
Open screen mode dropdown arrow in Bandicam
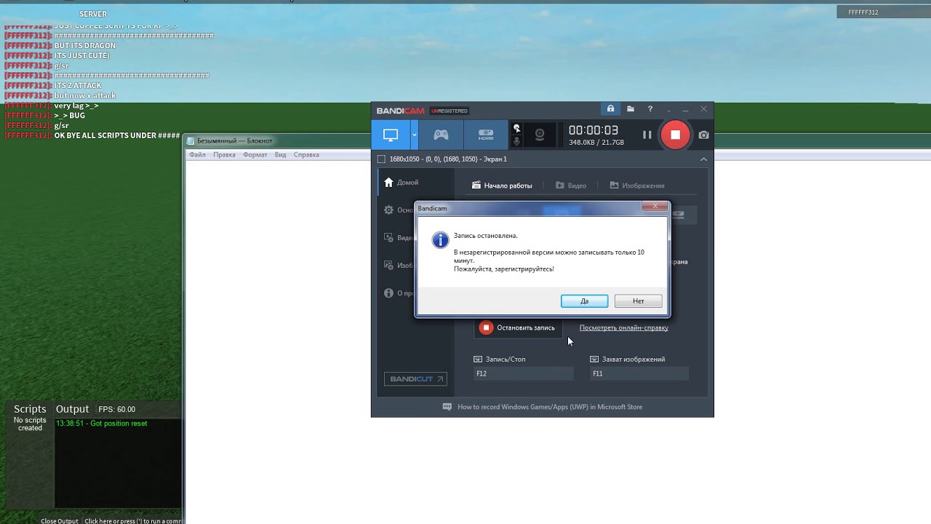pos(415,135)
